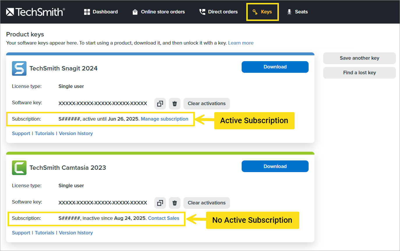Delete the Camtasia 2023 key with trash icon
Viewport: 400px width, 251px height.
[175, 203]
